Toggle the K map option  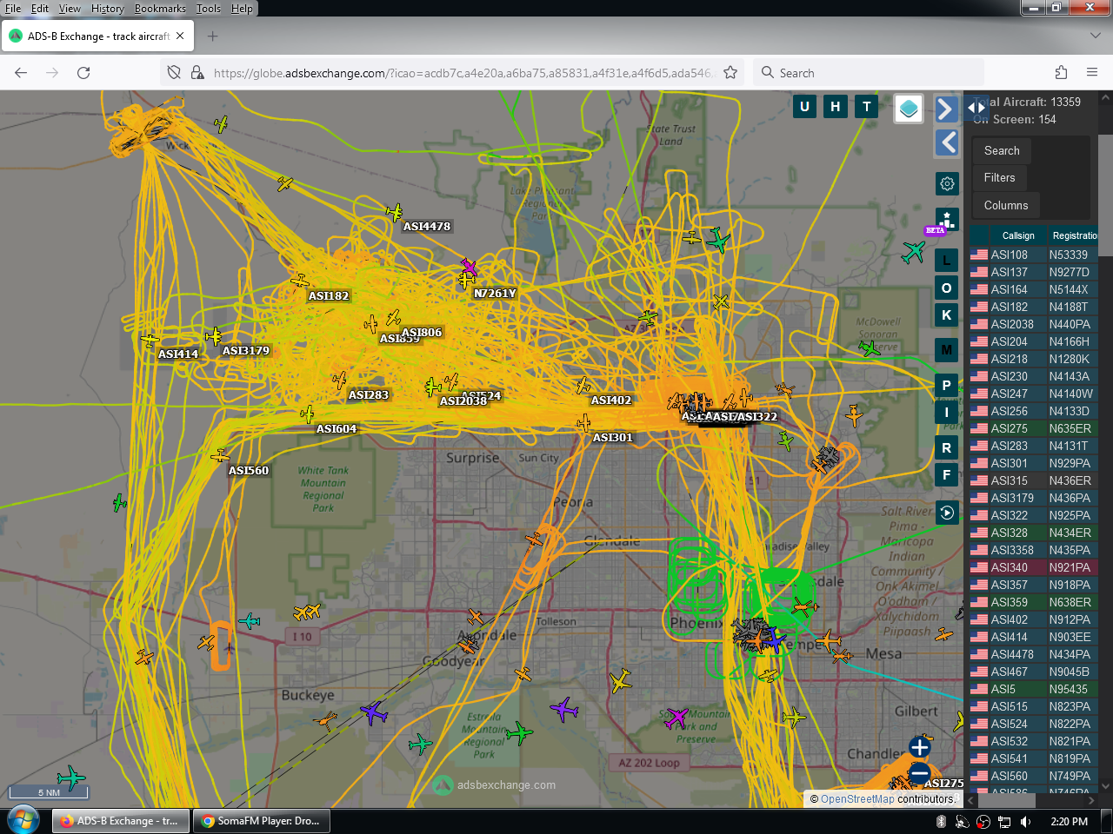tap(947, 314)
